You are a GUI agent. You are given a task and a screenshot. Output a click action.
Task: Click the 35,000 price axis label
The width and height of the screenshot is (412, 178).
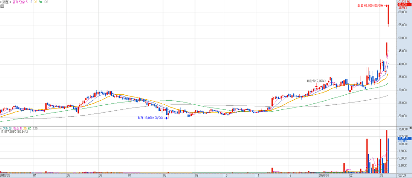point(402,77)
